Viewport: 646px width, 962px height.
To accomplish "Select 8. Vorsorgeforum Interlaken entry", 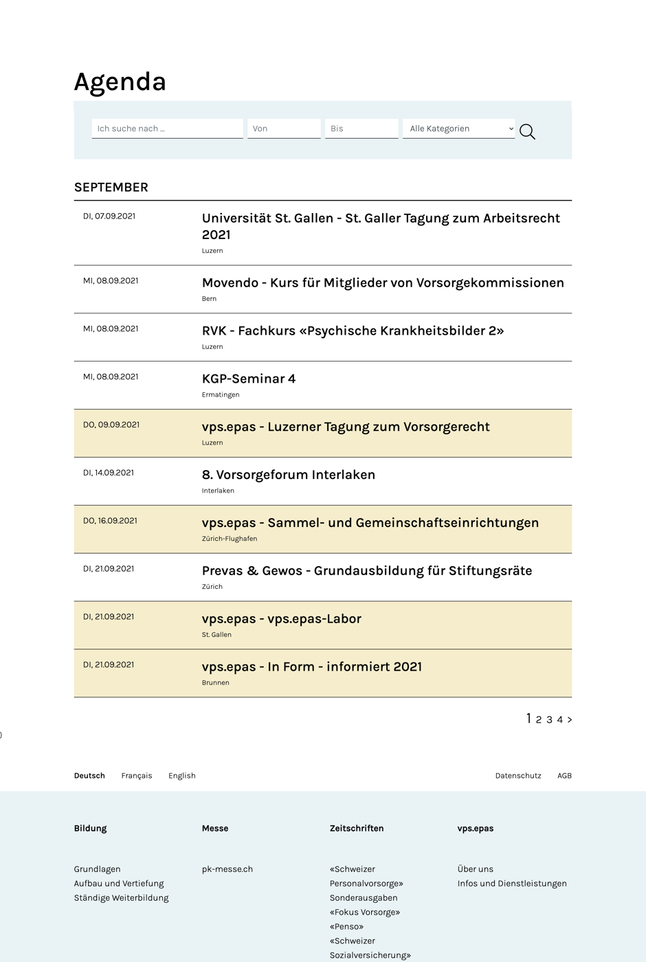I will (289, 475).
